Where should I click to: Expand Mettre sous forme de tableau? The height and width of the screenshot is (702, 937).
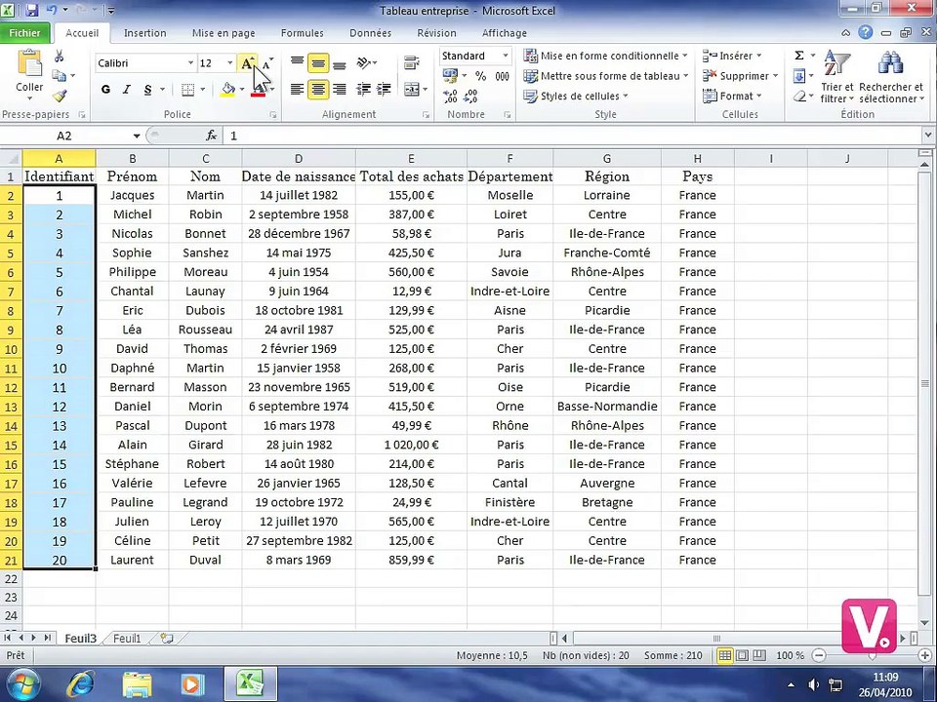point(605,76)
